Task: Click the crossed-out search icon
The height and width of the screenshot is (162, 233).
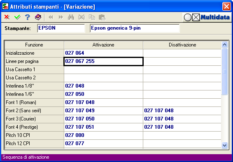Action: point(82,17)
